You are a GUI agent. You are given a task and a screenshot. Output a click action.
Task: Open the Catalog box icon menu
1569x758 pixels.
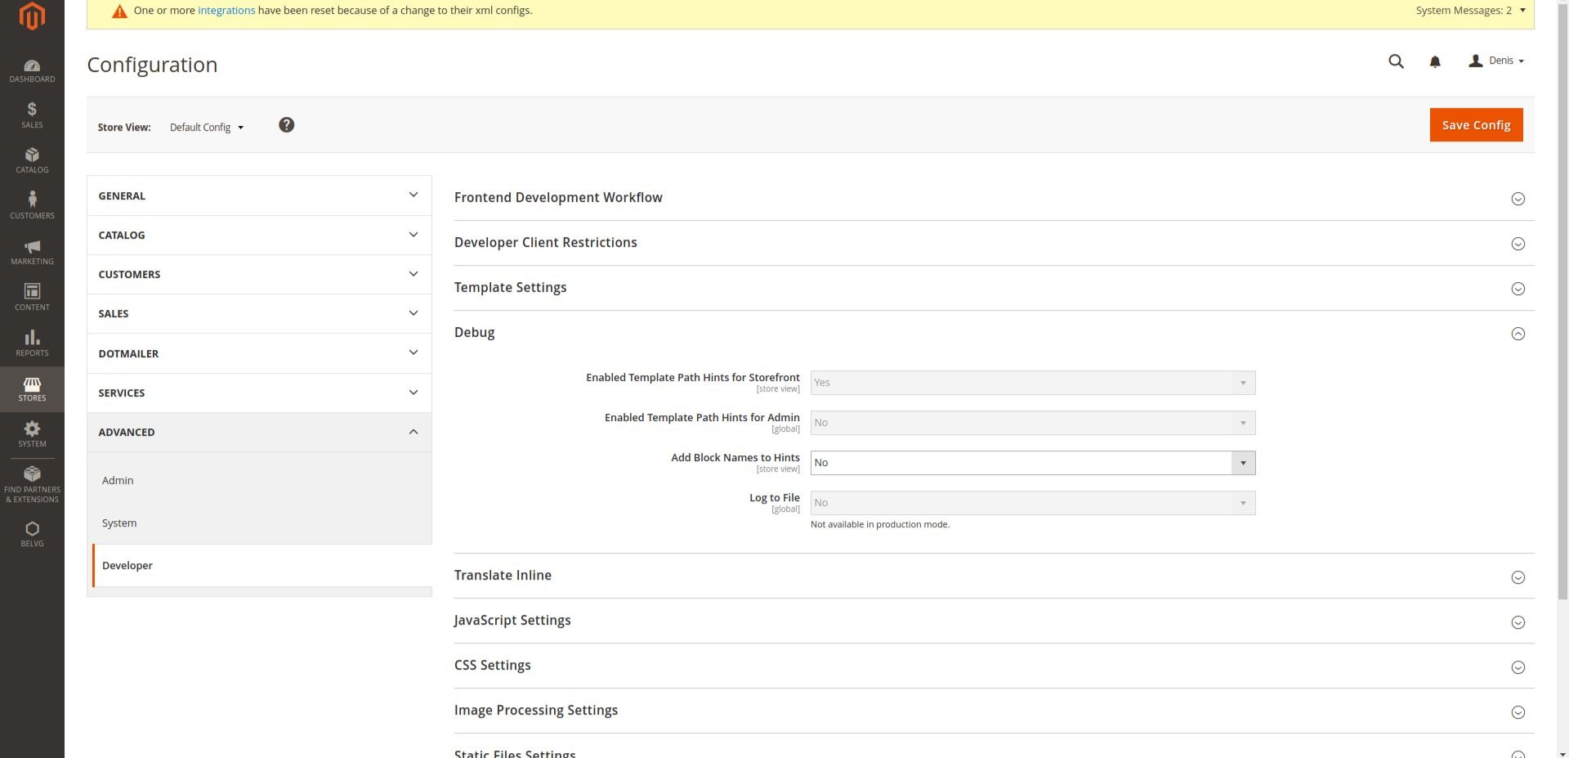click(32, 160)
